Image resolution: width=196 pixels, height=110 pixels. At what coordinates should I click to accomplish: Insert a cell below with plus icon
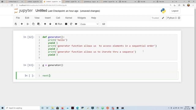22,24
